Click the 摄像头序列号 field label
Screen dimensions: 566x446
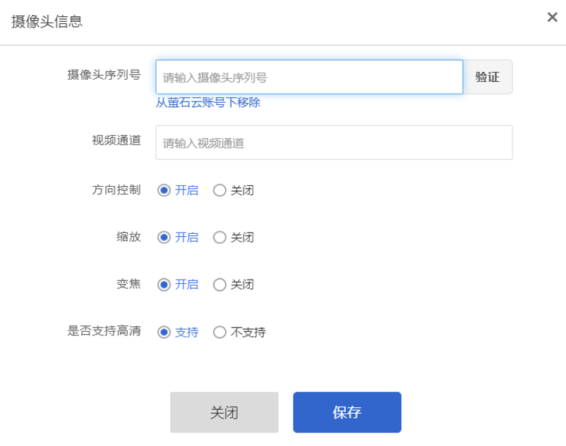tap(104, 75)
